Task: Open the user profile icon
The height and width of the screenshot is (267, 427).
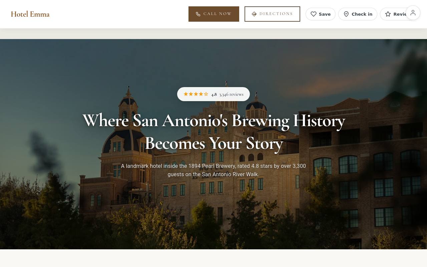Action: click(413, 13)
